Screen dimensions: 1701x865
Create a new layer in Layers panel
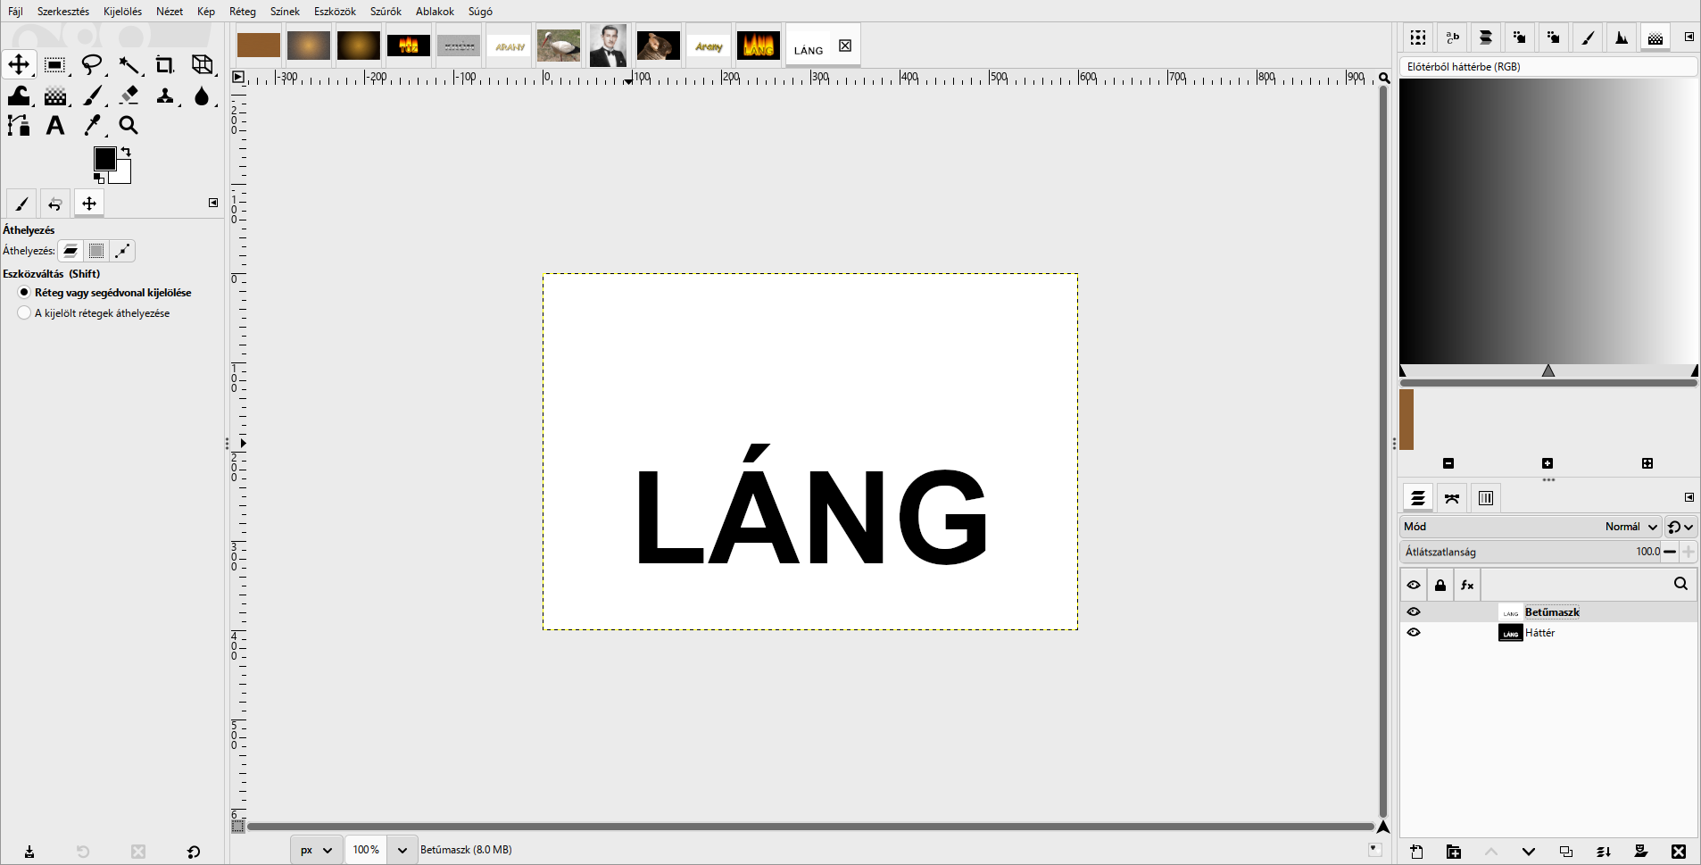1416,852
